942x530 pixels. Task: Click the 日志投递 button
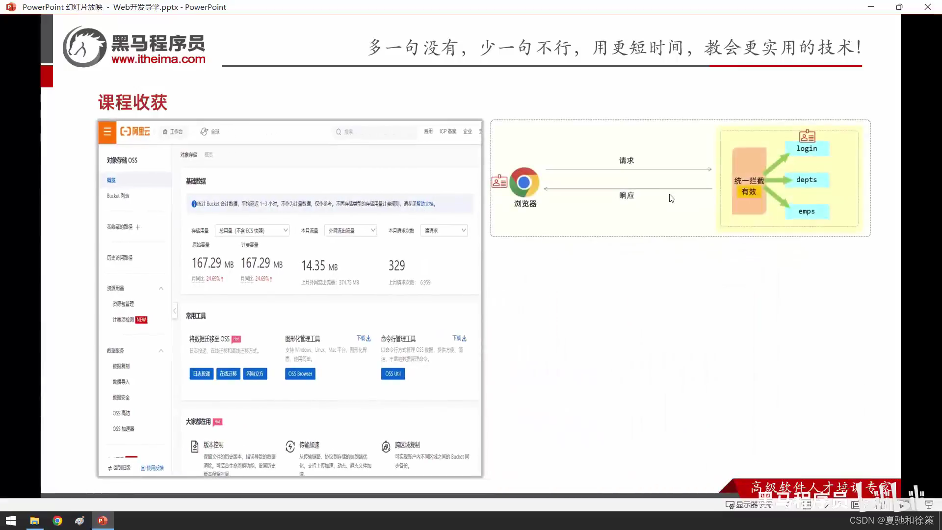coord(201,374)
